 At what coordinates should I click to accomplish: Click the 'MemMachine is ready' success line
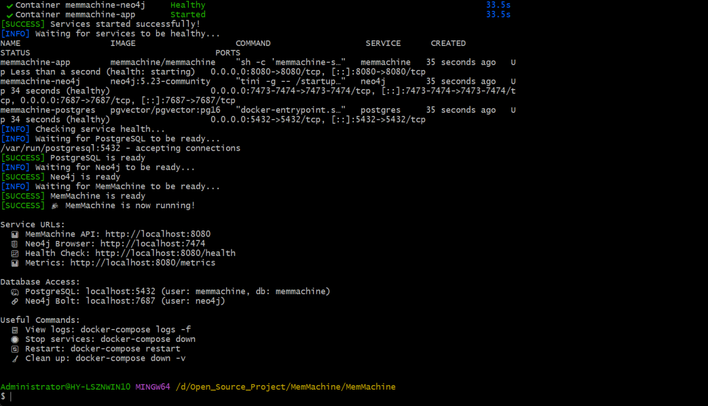(98, 196)
